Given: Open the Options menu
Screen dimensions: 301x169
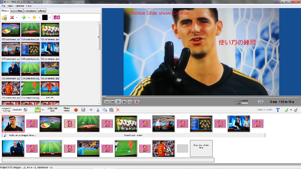Looking at the screenshot, I should point(20,6).
